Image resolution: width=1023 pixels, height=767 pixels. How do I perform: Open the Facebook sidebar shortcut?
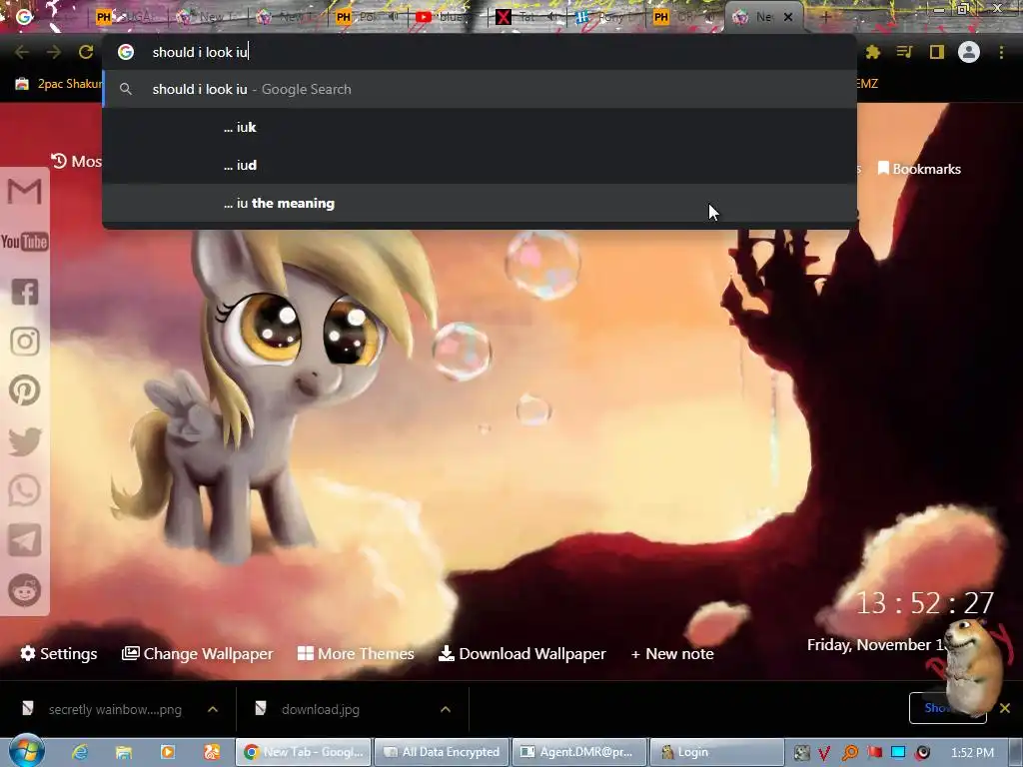25,292
